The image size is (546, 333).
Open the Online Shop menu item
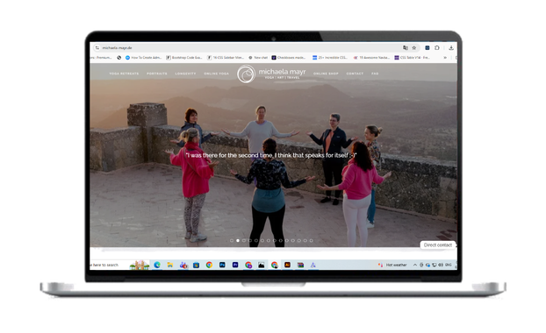tap(326, 74)
